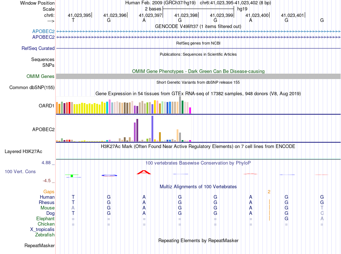This screenshot has width=341, height=254.
Task: Click the APOBEC2 label beside the expression chart
Action: (x=43, y=129)
